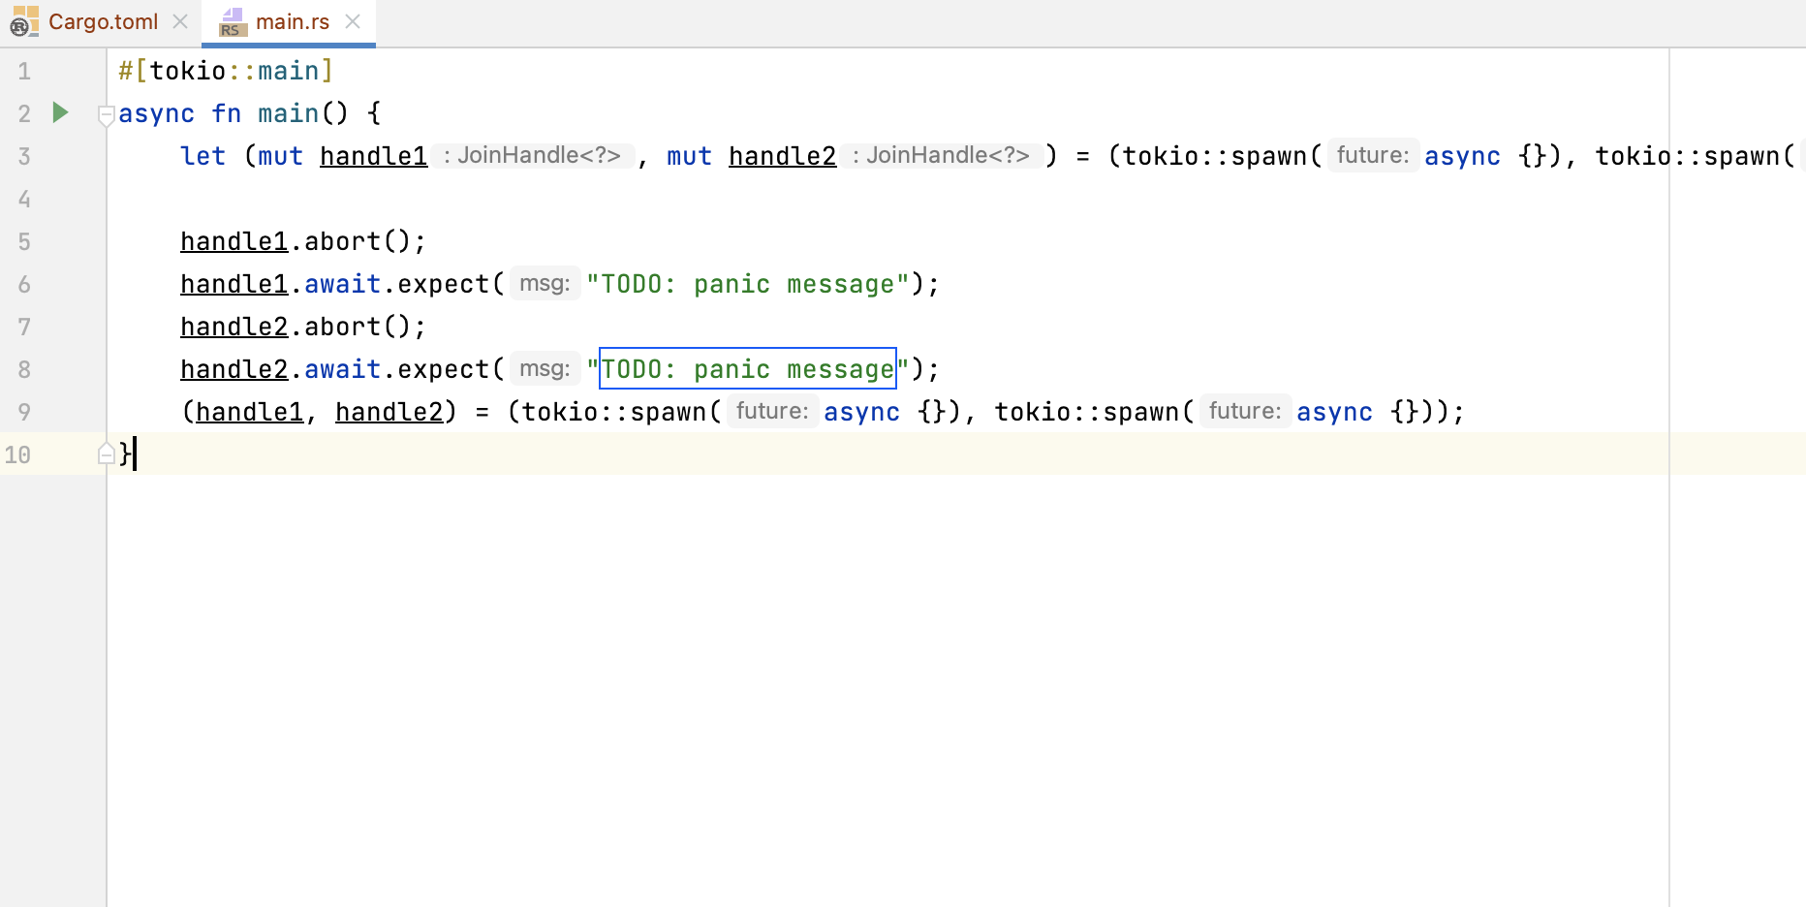Click the Cargo.toml file type icon
The width and height of the screenshot is (1806, 907).
(24, 21)
